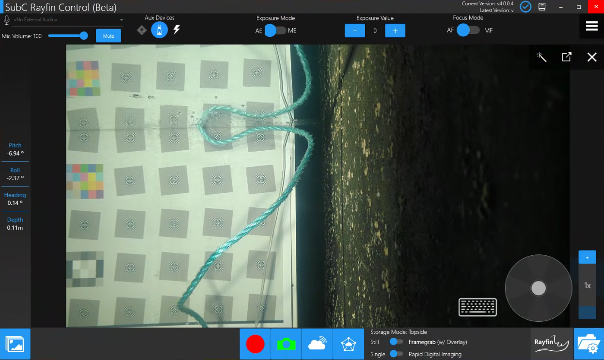This screenshot has width=604, height=360.
Task: Click the cloud streaming icon
Action: pyautogui.click(x=317, y=344)
